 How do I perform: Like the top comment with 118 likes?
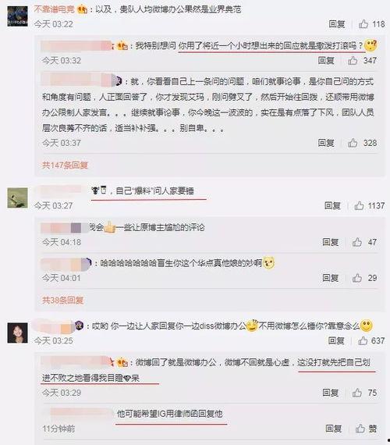pyautogui.click(x=363, y=24)
